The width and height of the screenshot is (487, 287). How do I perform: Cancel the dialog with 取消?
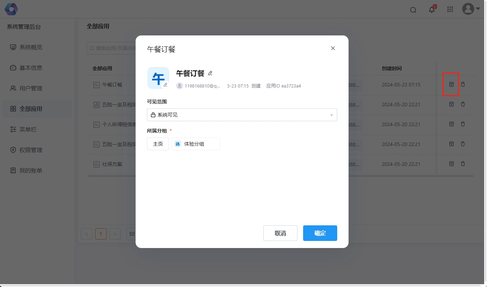tap(280, 233)
